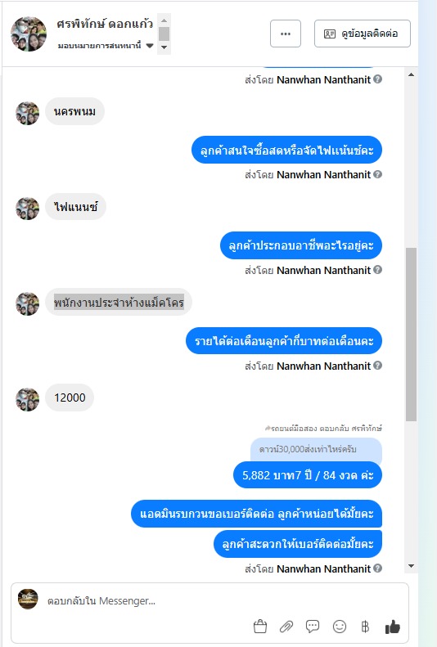Screen dimensions: 437x647
Task: Send a thumbs-up like
Action: (393, 627)
